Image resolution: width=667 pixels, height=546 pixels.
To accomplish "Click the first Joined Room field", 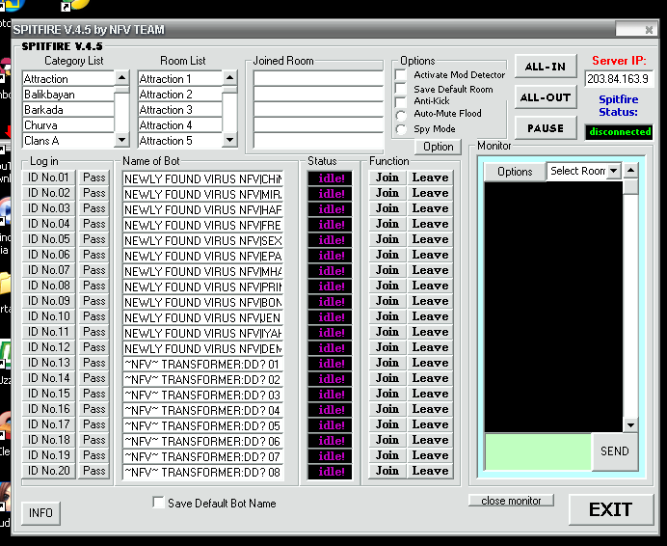I will point(318,78).
